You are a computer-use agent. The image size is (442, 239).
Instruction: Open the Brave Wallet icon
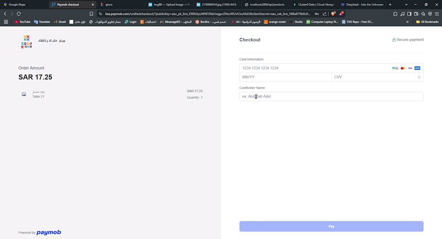(x=416, y=14)
